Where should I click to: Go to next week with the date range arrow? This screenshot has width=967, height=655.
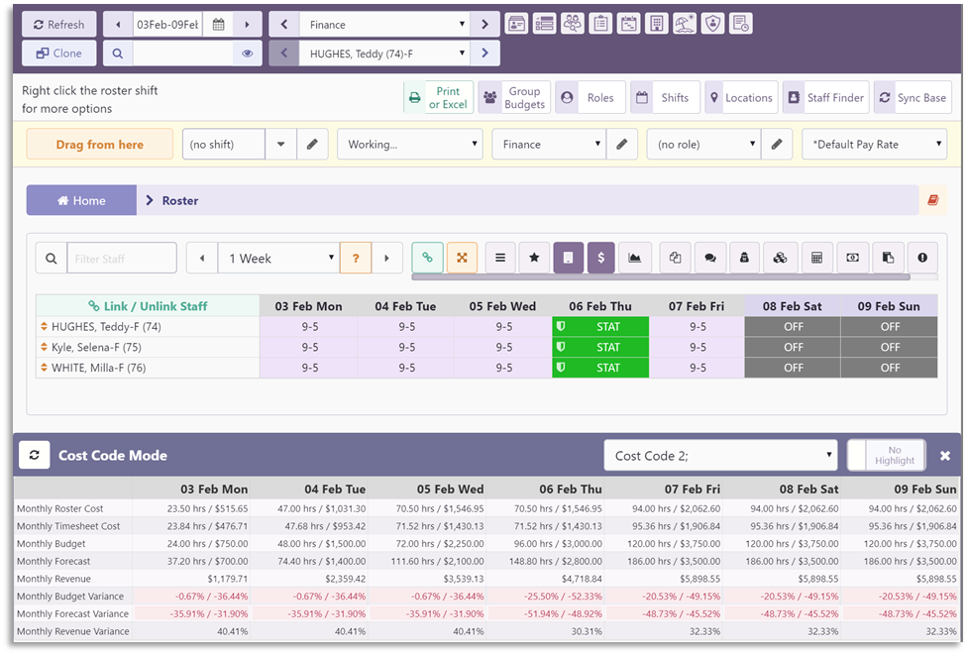[248, 24]
